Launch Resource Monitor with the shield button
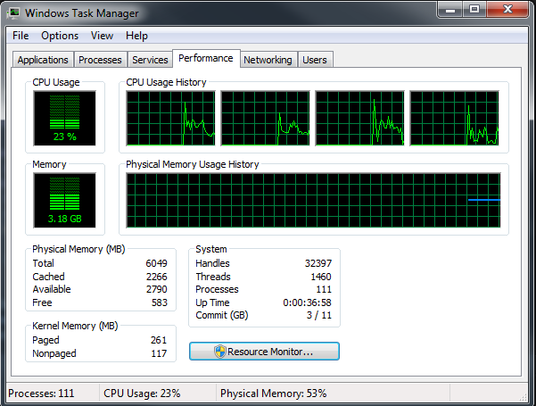 click(264, 352)
